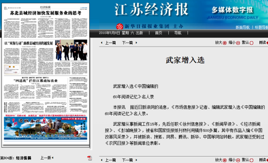Image resolution: width=268 pixels, height=163 pixels.
Task: Go to next article using bottom 下一篇
Action: click(x=127, y=160)
